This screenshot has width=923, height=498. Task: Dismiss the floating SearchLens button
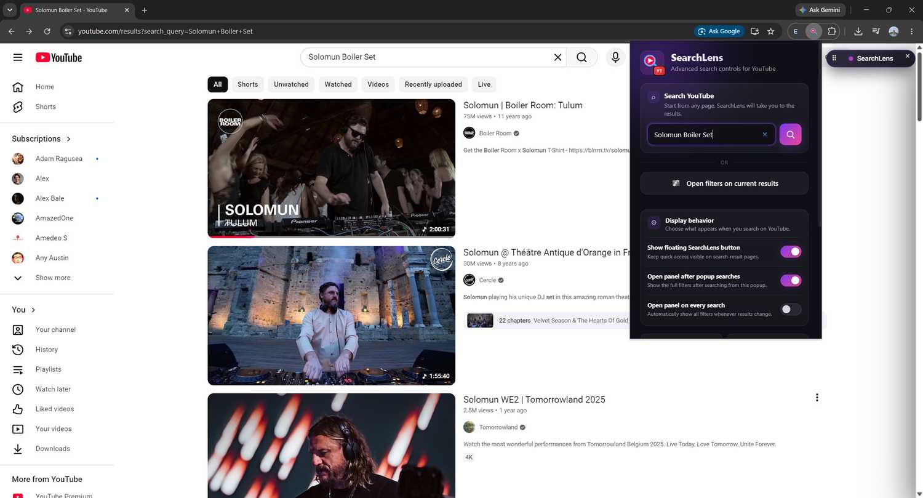coord(907,56)
